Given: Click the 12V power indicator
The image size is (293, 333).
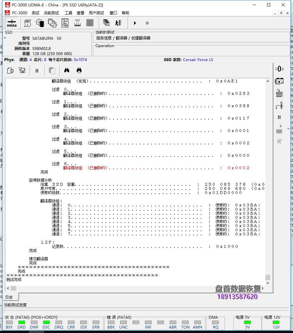Looking at the screenshot, I should [276, 323].
